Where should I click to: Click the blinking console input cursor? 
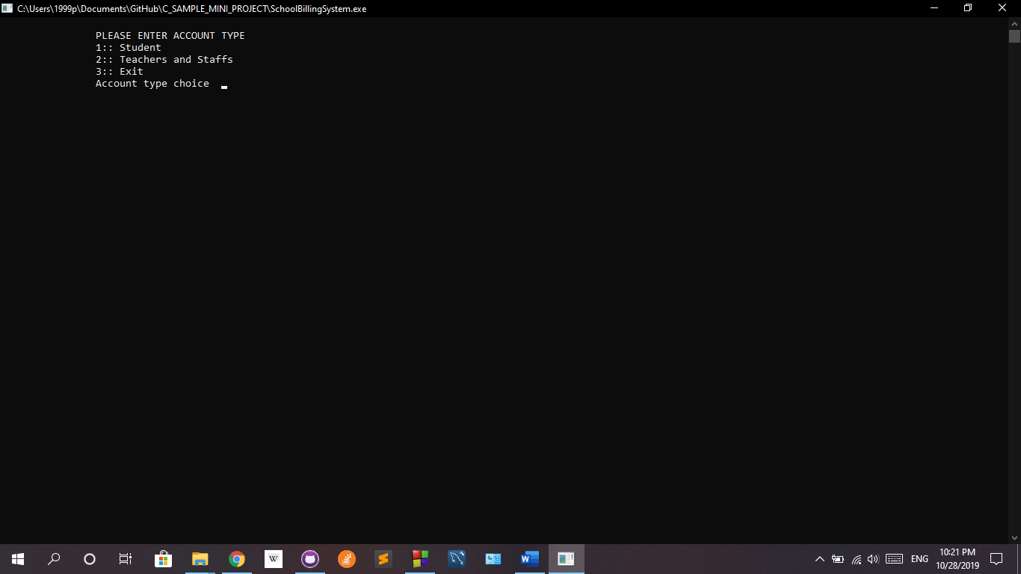click(x=224, y=87)
